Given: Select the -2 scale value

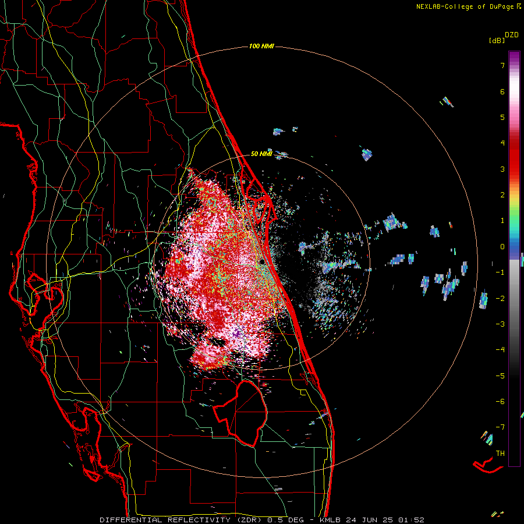Looking at the screenshot, I should 500,298.
